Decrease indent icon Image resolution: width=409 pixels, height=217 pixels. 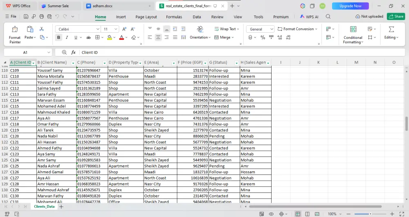[x=175, y=29]
